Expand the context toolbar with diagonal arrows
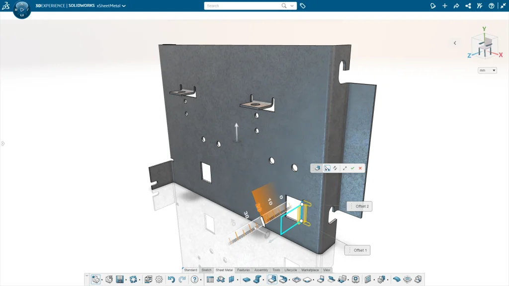This screenshot has height=286, width=509. pos(344,168)
